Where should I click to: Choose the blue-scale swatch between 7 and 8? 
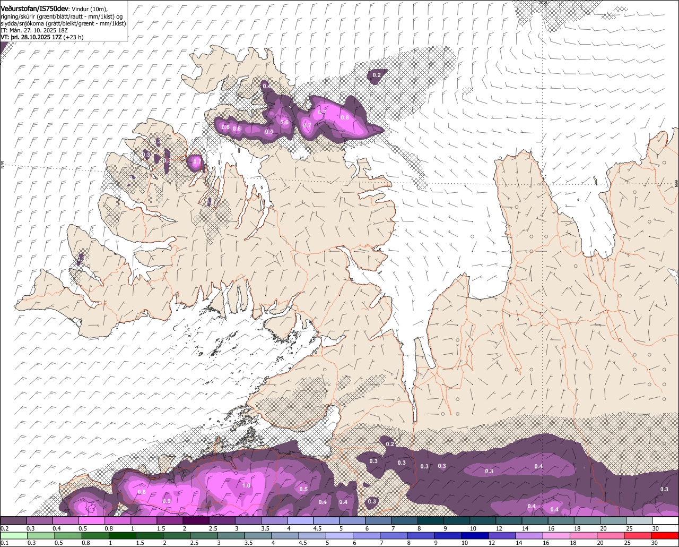point(394,535)
